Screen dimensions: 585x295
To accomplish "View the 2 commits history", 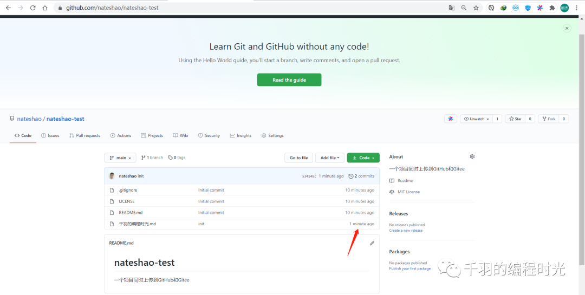I will [361, 176].
